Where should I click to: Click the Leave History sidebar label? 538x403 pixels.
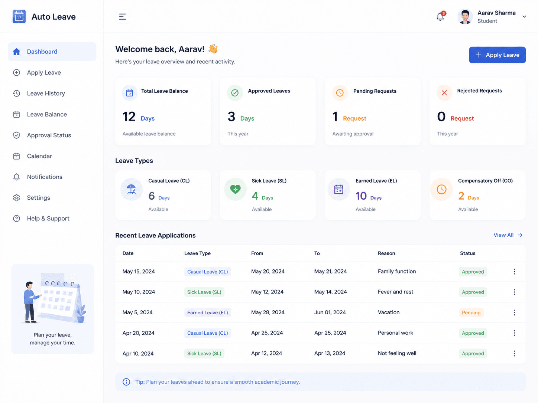[x=46, y=94]
